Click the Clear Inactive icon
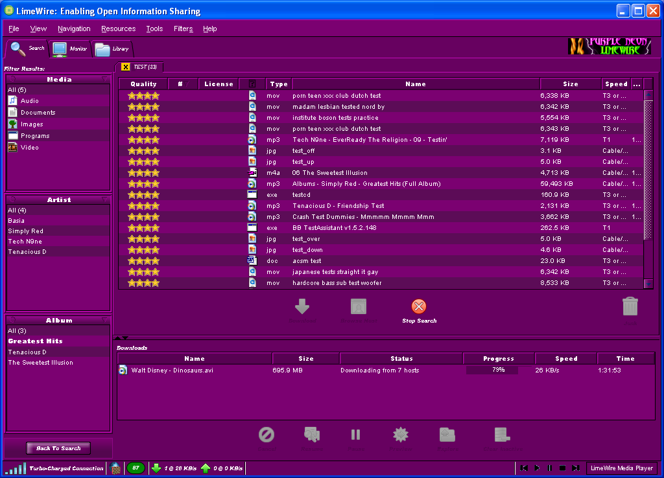This screenshot has width=664, height=478. point(503,435)
